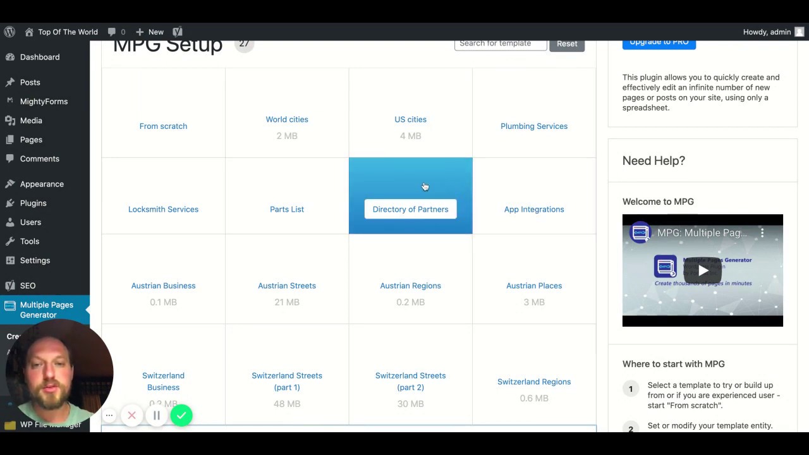Select Switzerland Streets (part 1) template
The height and width of the screenshot is (455, 809).
coord(287,381)
